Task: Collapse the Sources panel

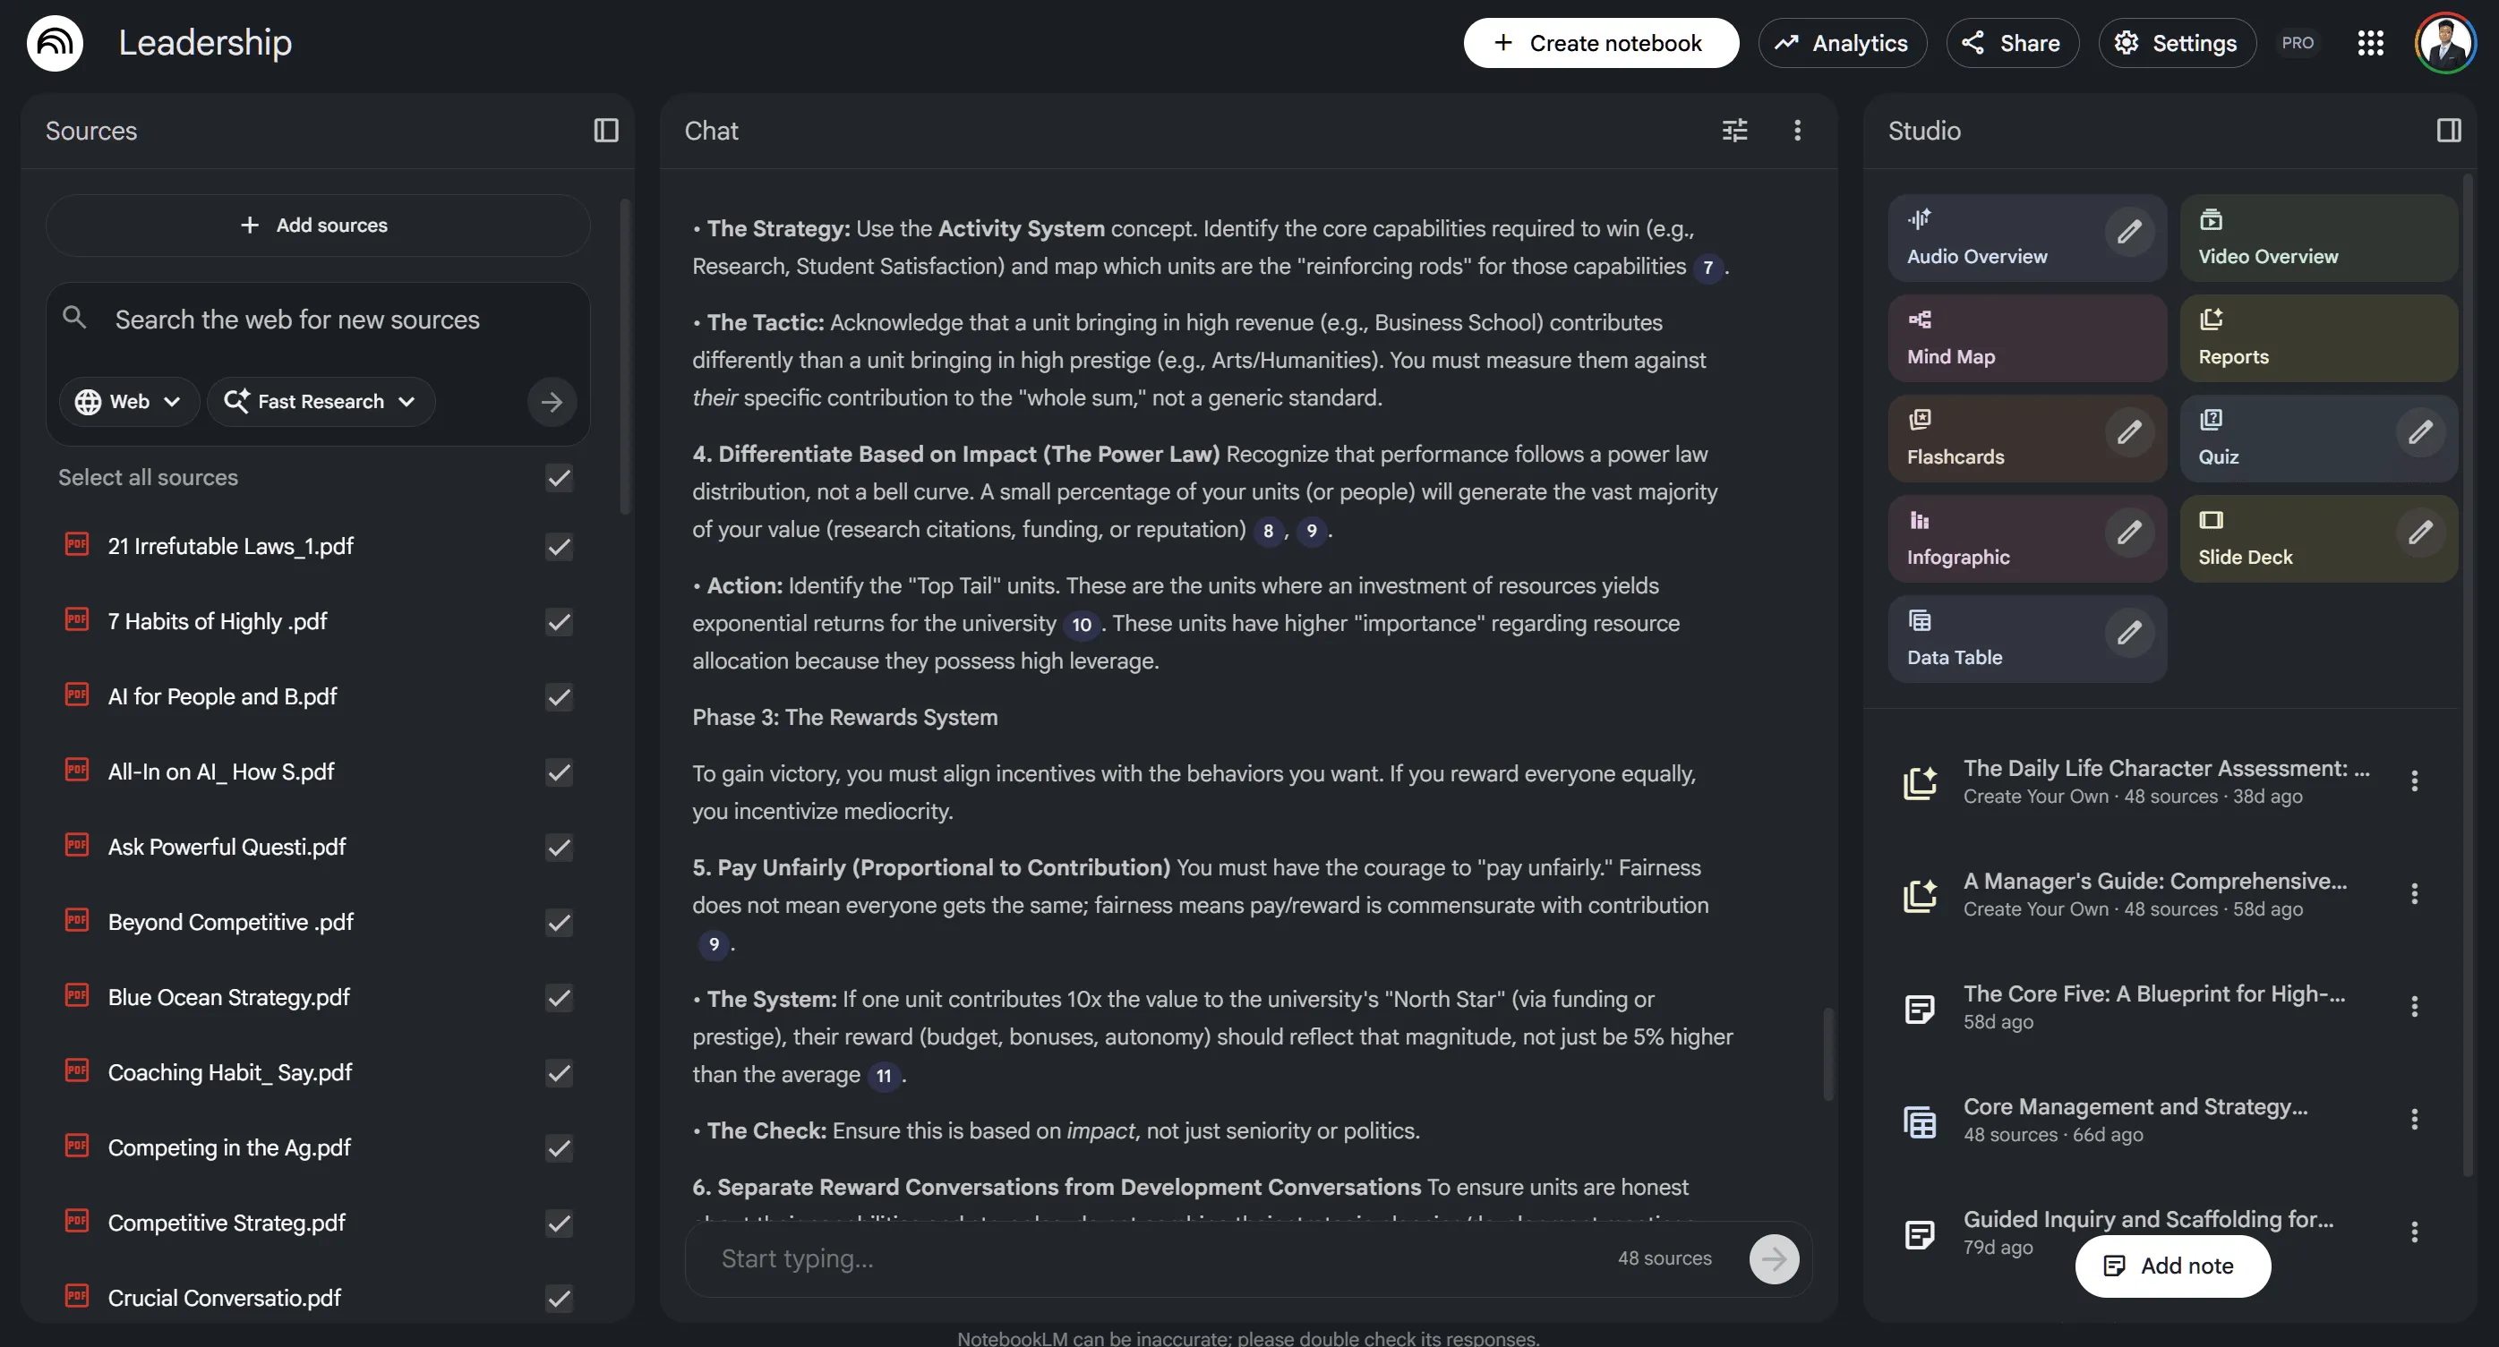Action: [606, 131]
